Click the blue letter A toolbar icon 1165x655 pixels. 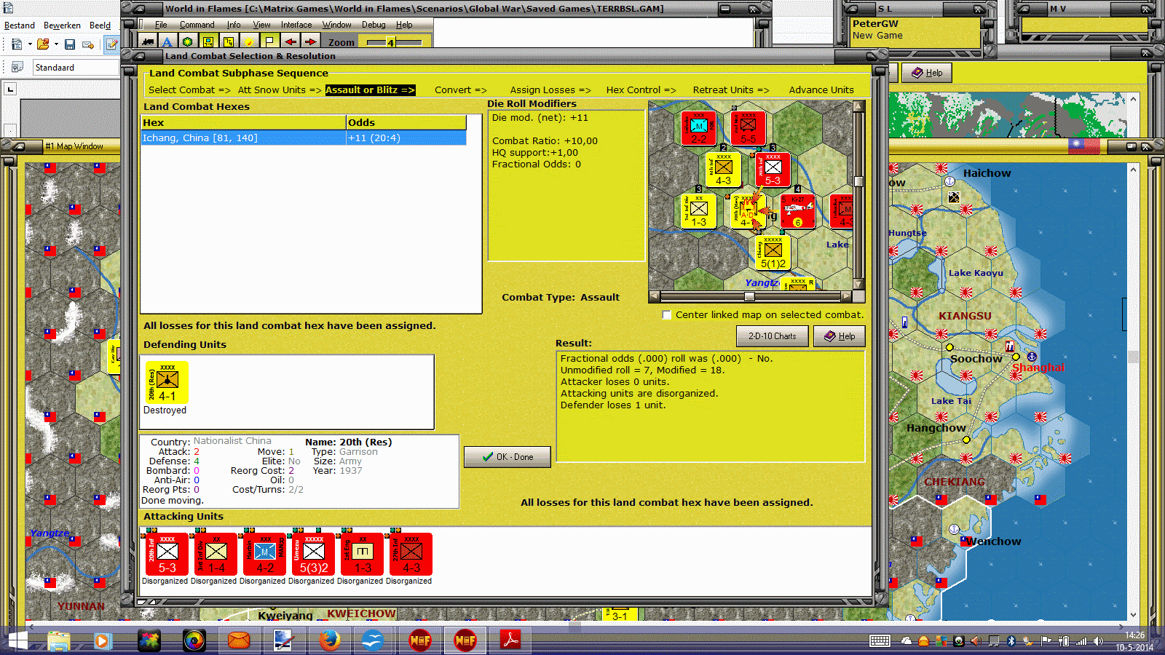coord(167,42)
